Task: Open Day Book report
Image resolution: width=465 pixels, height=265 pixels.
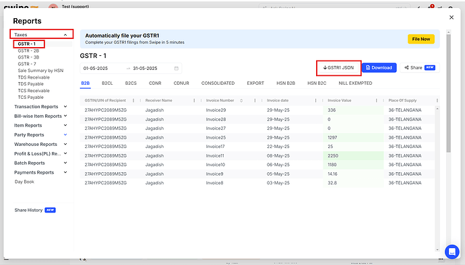Action: pyautogui.click(x=25, y=182)
